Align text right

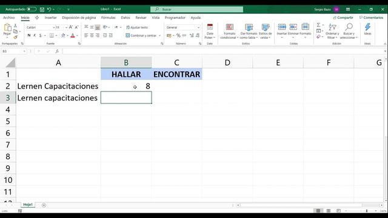(98, 35)
